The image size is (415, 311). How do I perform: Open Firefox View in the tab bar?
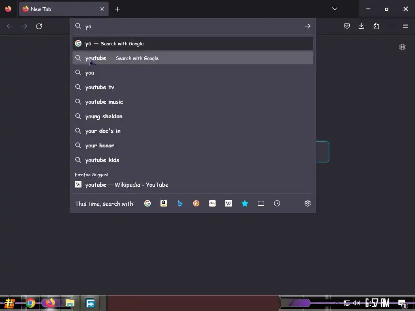coord(8,9)
